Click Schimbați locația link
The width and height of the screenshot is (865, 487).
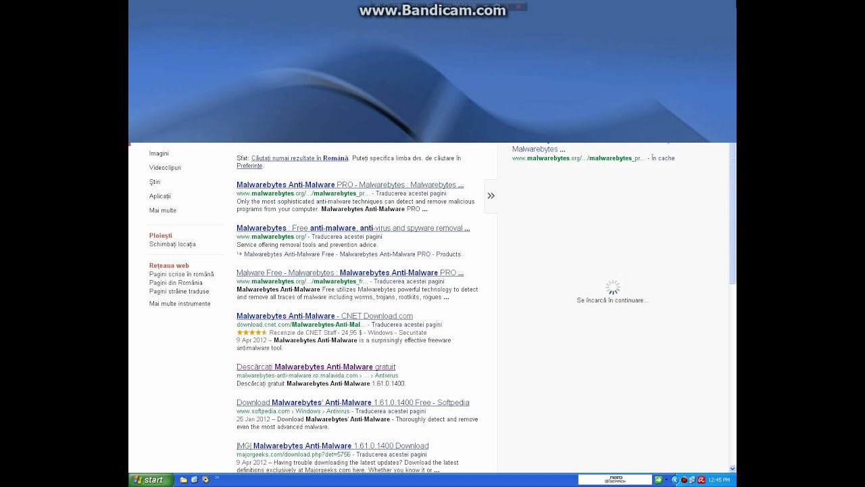click(172, 244)
